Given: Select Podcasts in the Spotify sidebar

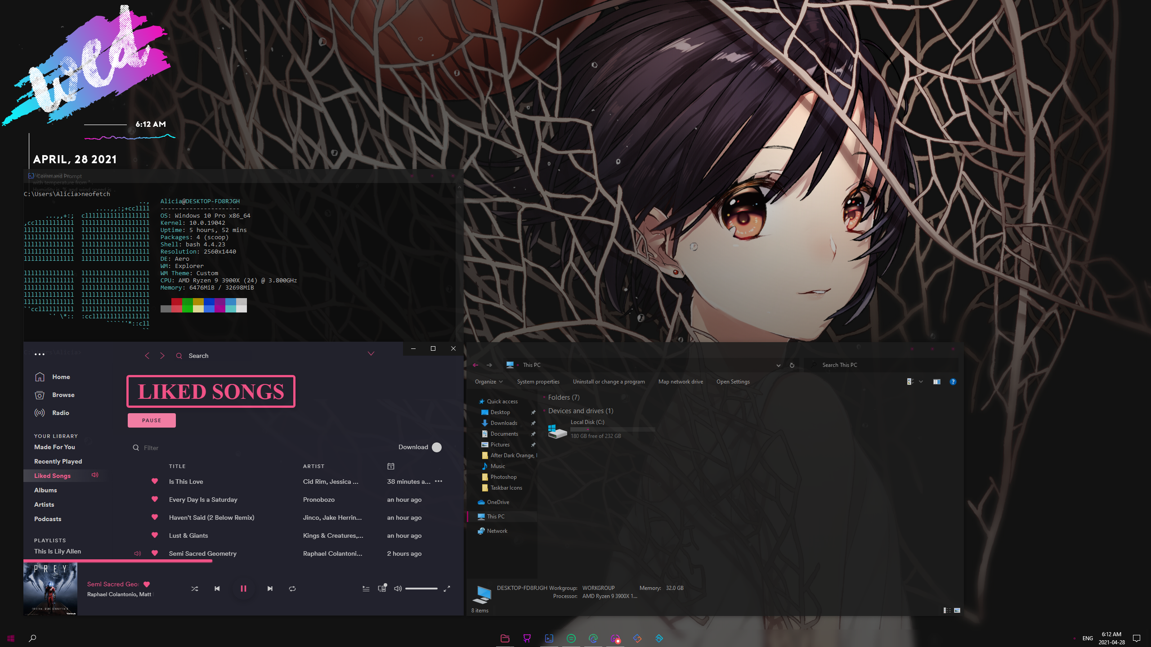Looking at the screenshot, I should [x=47, y=518].
